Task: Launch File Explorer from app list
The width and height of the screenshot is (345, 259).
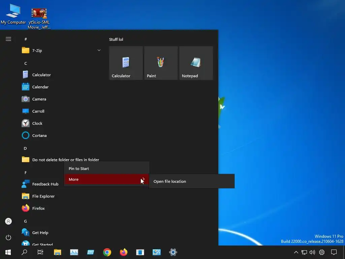Action: click(x=61, y=196)
